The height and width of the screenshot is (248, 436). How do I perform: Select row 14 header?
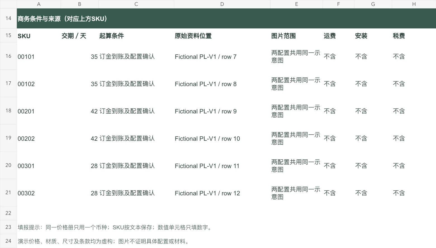[x=8, y=18]
